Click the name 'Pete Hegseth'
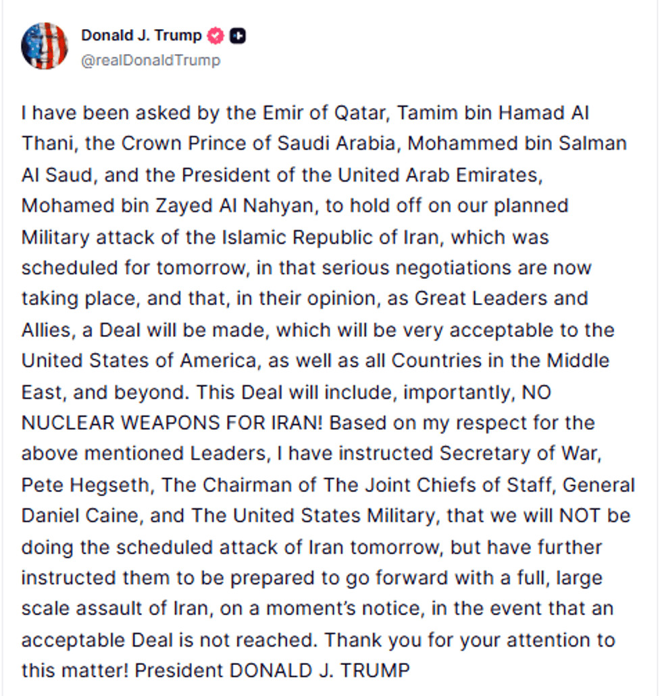Screen dimensions: 662x696 point(85,485)
